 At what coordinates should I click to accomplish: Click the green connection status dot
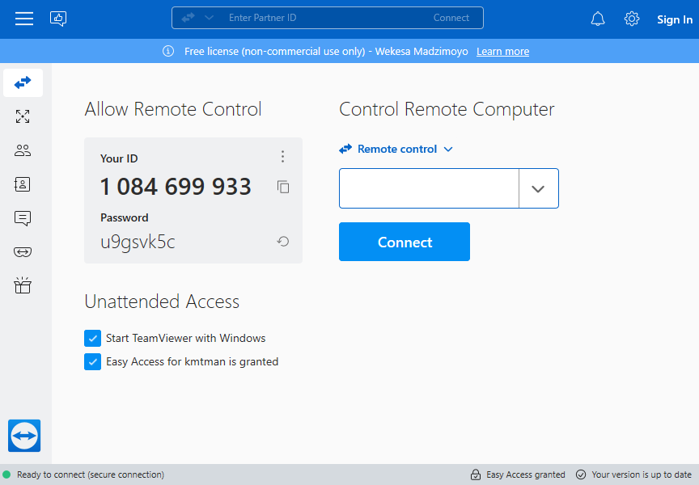click(6, 474)
